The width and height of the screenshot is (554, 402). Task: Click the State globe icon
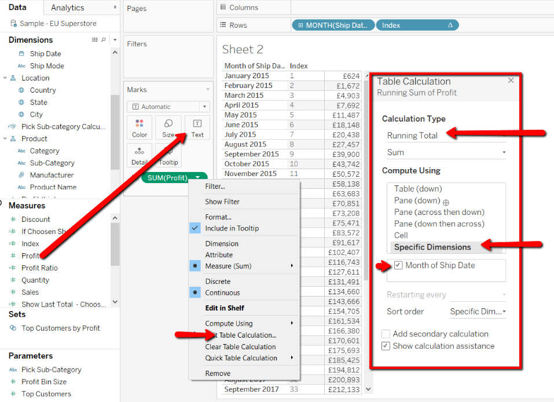[x=21, y=102]
